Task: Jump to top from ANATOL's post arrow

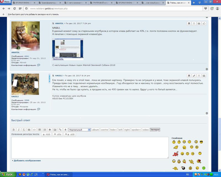Action: [x=207, y=69]
